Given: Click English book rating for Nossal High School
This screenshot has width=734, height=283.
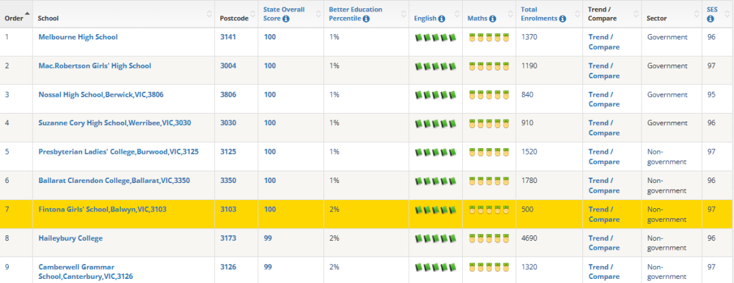Looking at the screenshot, I should tap(436, 95).
